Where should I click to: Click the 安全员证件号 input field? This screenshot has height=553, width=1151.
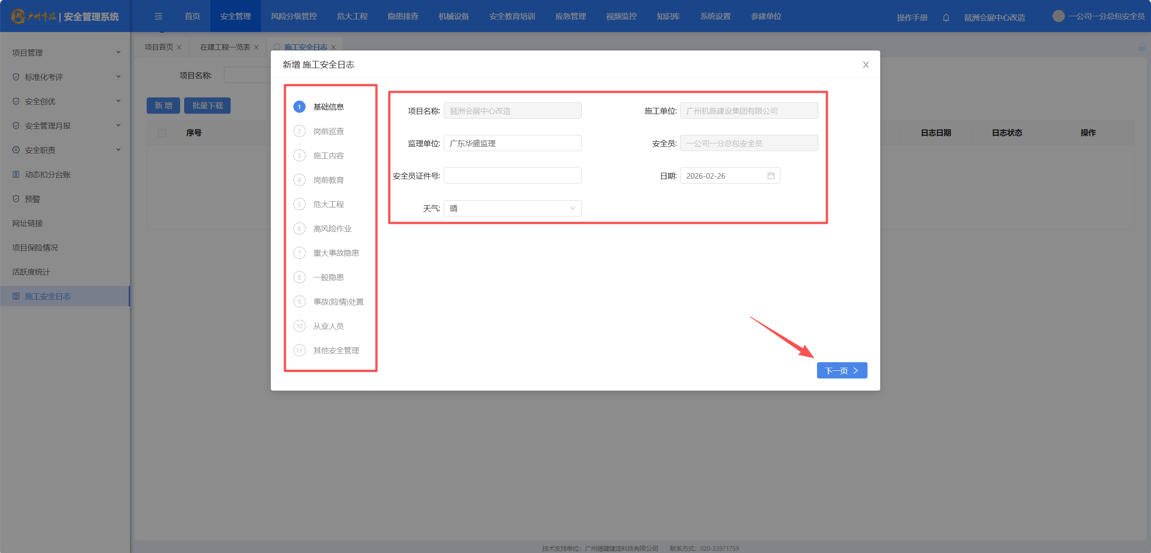click(x=512, y=175)
